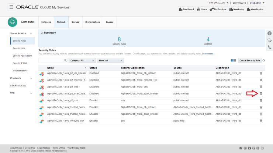
Task: Open the Category: All dropdown
Action: [82, 60]
